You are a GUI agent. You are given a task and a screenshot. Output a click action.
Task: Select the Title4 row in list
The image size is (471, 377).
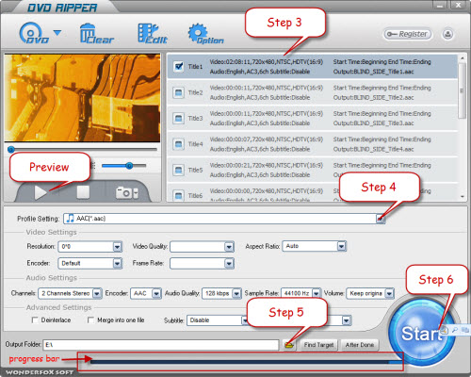[x=312, y=144]
